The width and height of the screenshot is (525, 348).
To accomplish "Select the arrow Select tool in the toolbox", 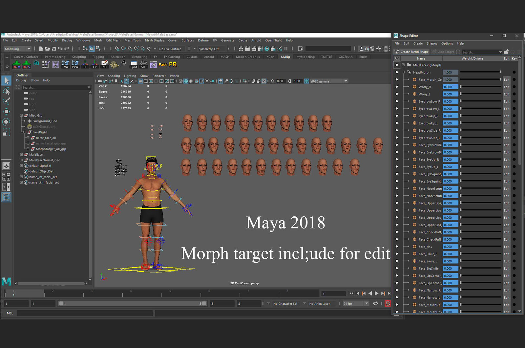I will [6, 80].
